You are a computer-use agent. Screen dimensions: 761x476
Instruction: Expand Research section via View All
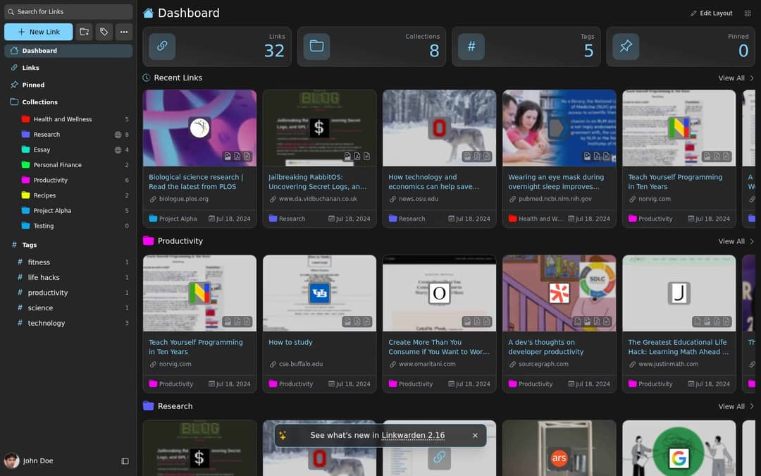pyautogui.click(x=736, y=407)
